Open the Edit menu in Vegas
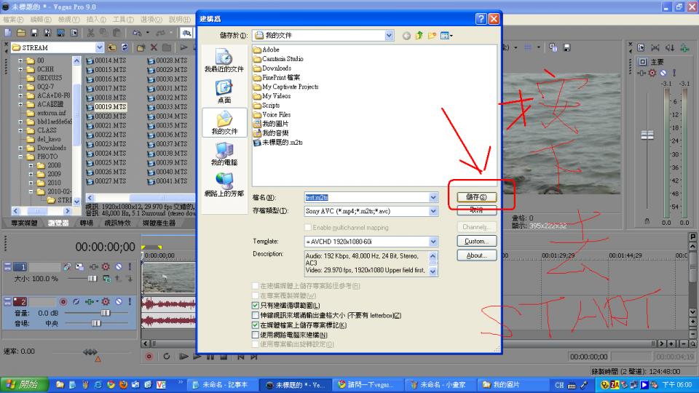Image resolution: width=699 pixels, height=393 pixels. (41, 20)
